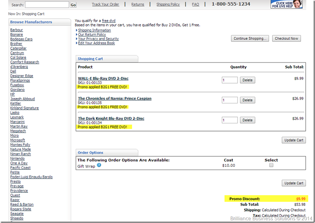Delete The Dark Knight from the cart
This screenshot has height=223, width=315.
(x=247, y=120)
